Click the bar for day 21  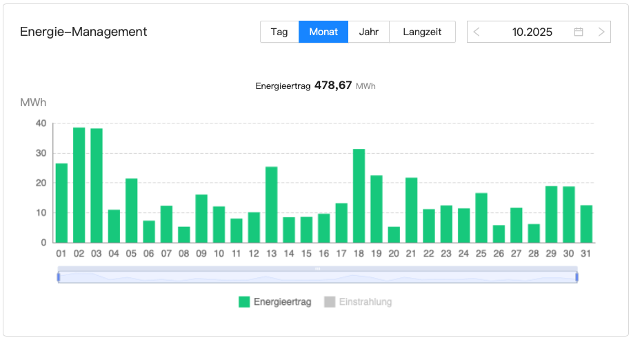pos(411,210)
